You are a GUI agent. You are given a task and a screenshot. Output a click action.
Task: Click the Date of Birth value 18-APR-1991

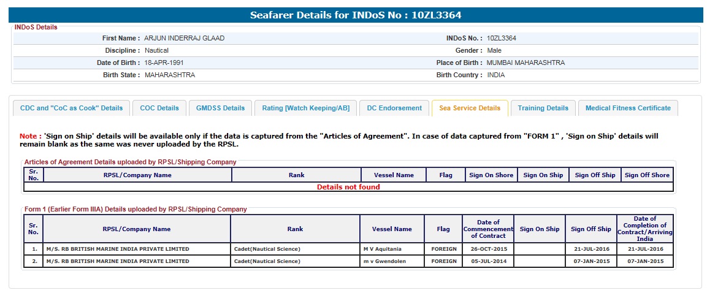click(164, 63)
